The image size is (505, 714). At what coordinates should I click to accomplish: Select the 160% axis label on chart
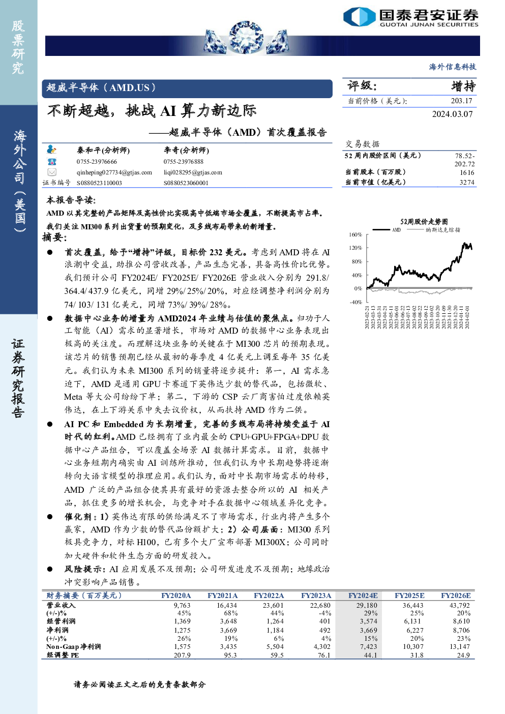pos(355,235)
